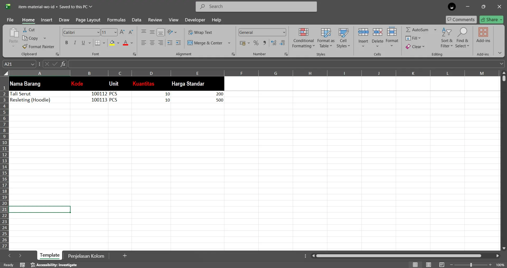The height and width of the screenshot is (268, 507).
Task: Toggle italic formatting
Action: point(75,43)
